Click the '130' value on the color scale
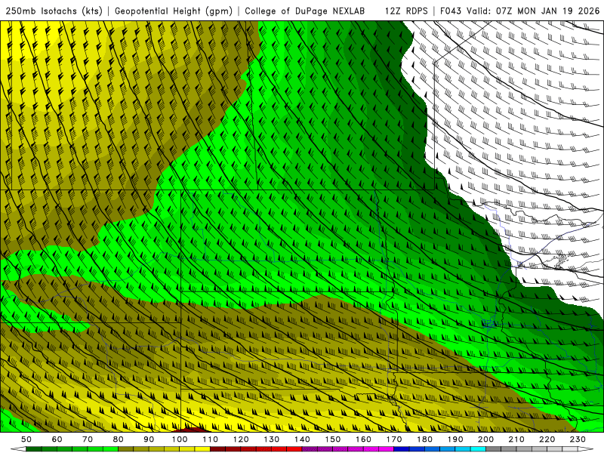Image resolution: width=604 pixels, height=453 pixels. 272,439
